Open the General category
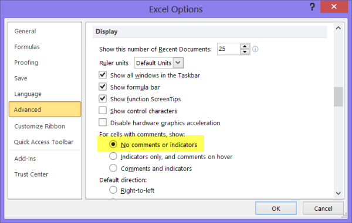The height and width of the screenshot is (223, 352). tap(45, 31)
